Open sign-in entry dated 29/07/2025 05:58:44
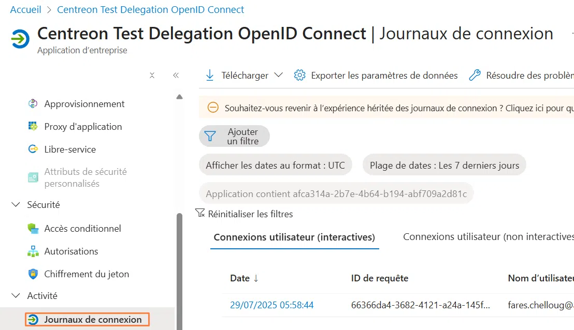574x330 pixels. pyautogui.click(x=271, y=305)
